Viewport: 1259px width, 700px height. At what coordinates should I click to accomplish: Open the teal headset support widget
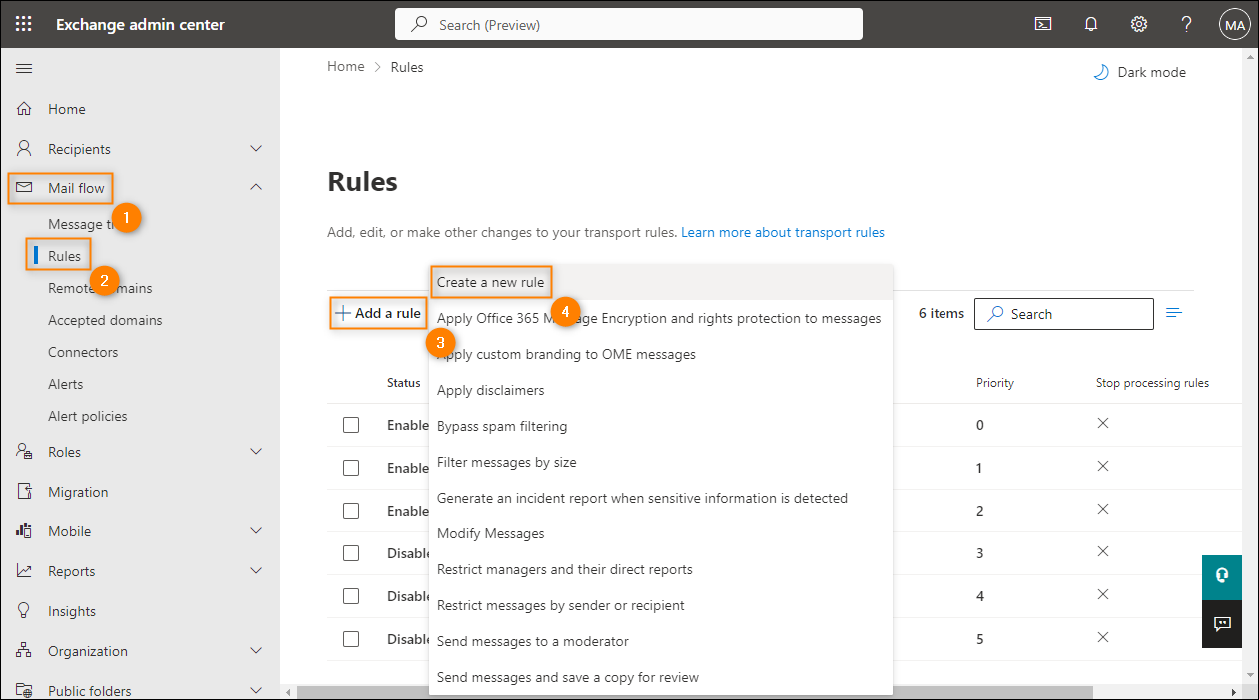[x=1222, y=576]
